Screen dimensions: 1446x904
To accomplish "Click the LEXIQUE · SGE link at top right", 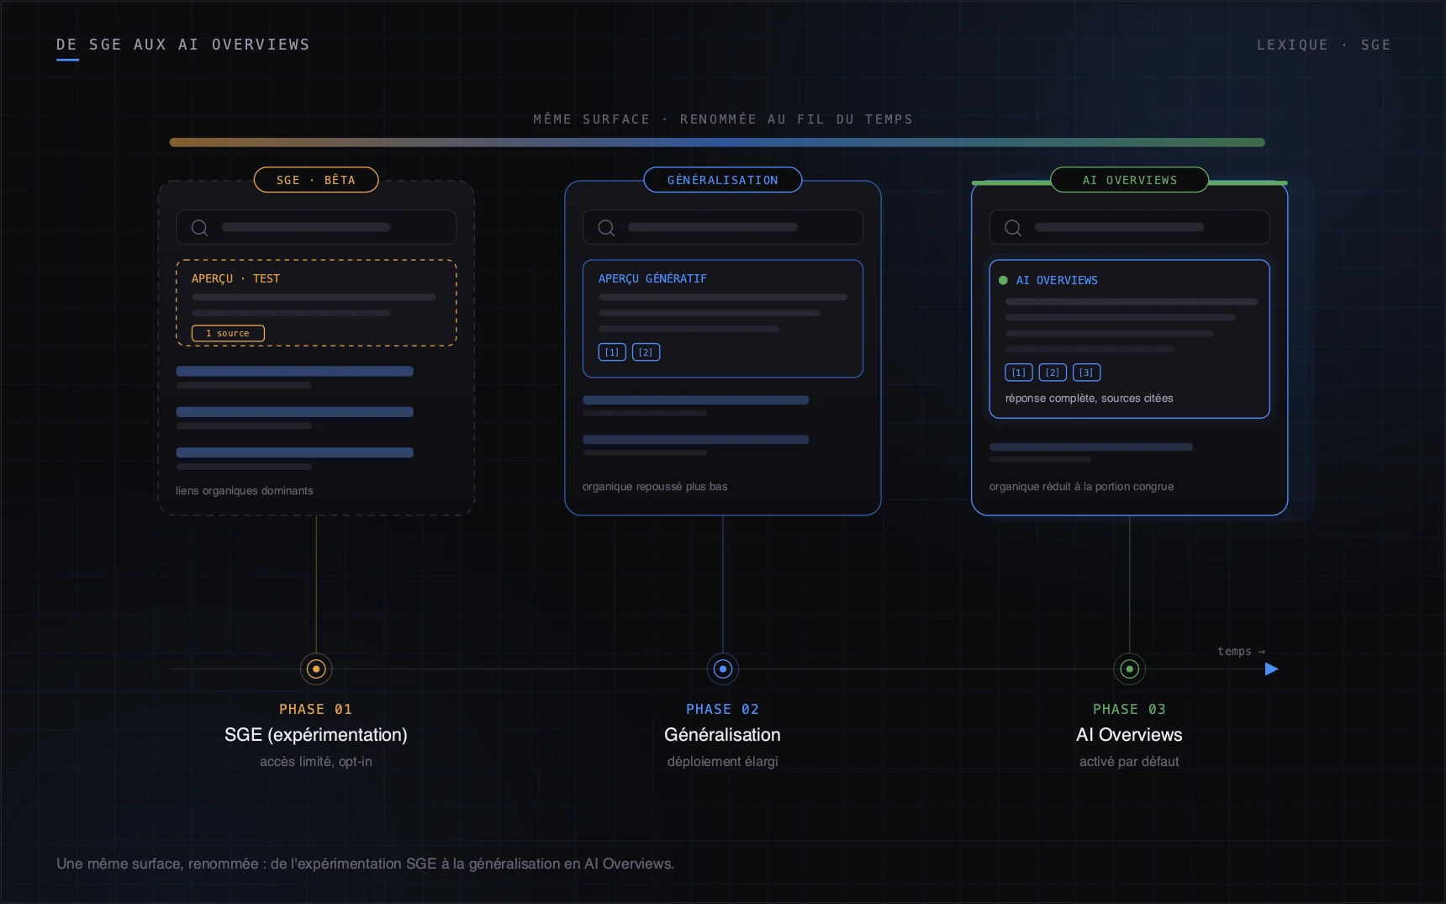I will 1323,45.
